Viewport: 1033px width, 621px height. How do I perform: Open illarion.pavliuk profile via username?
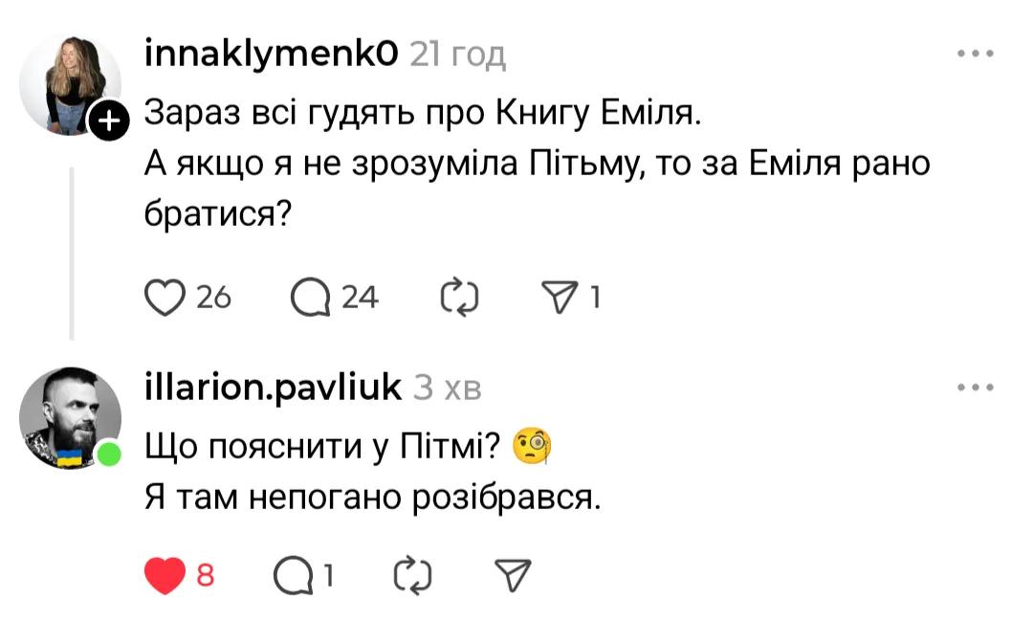[x=271, y=388]
